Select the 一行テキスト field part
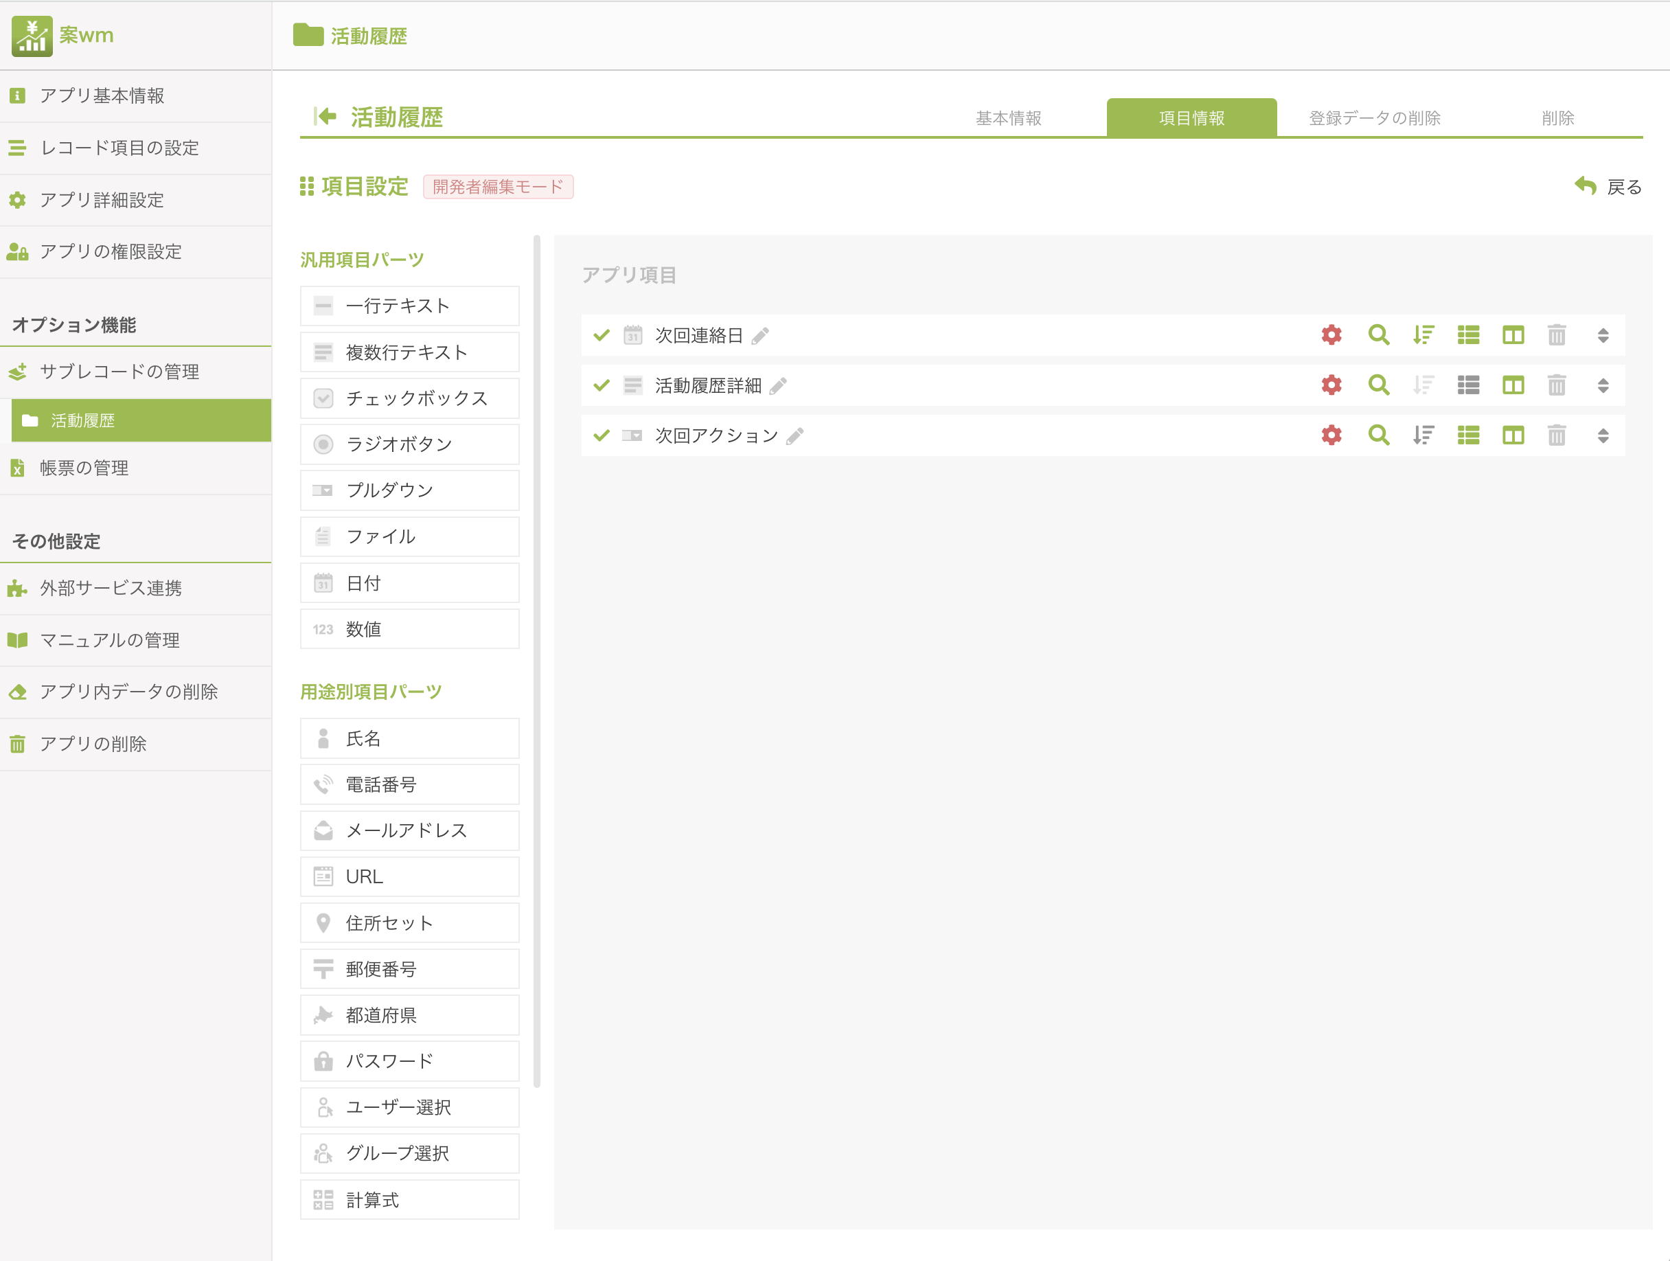The height and width of the screenshot is (1261, 1670). [x=410, y=306]
